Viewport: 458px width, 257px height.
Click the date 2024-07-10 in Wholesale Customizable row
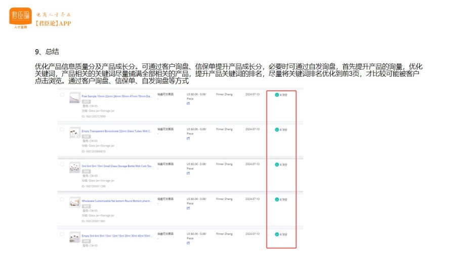[253, 199]
